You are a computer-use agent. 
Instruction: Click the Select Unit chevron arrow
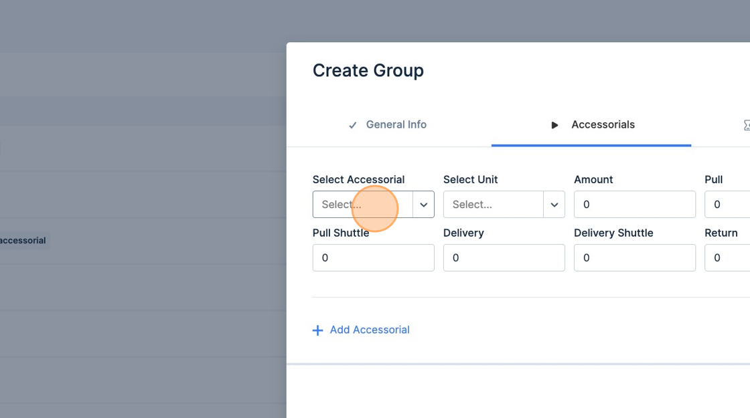(x=554, y=205)
